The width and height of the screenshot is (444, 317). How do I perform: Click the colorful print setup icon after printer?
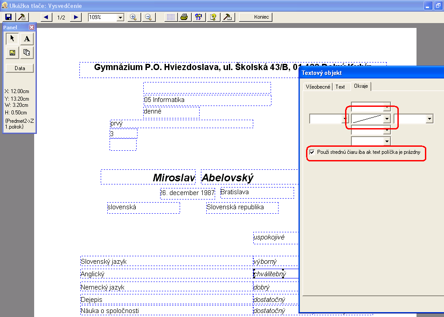199,17
